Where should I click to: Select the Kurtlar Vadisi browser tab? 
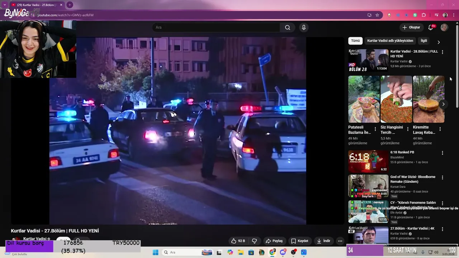tap(37, 5)
